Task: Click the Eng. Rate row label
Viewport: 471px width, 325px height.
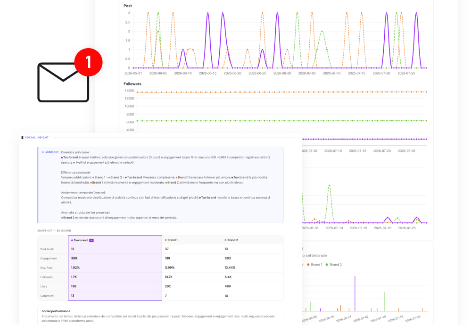Action: pyautogui.click(x=46, y=267)
